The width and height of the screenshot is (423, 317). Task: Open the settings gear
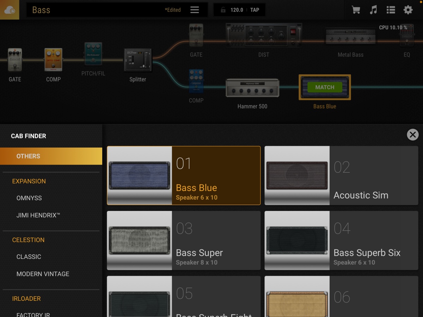pyautogui.click(x=408, y=10)
